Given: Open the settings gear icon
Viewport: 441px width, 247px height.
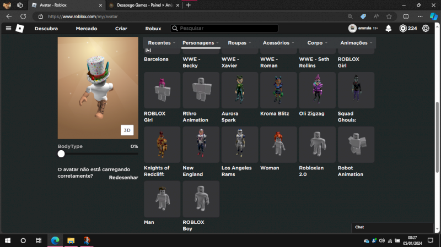Looking at the screenshot, I should coord(426,29).
